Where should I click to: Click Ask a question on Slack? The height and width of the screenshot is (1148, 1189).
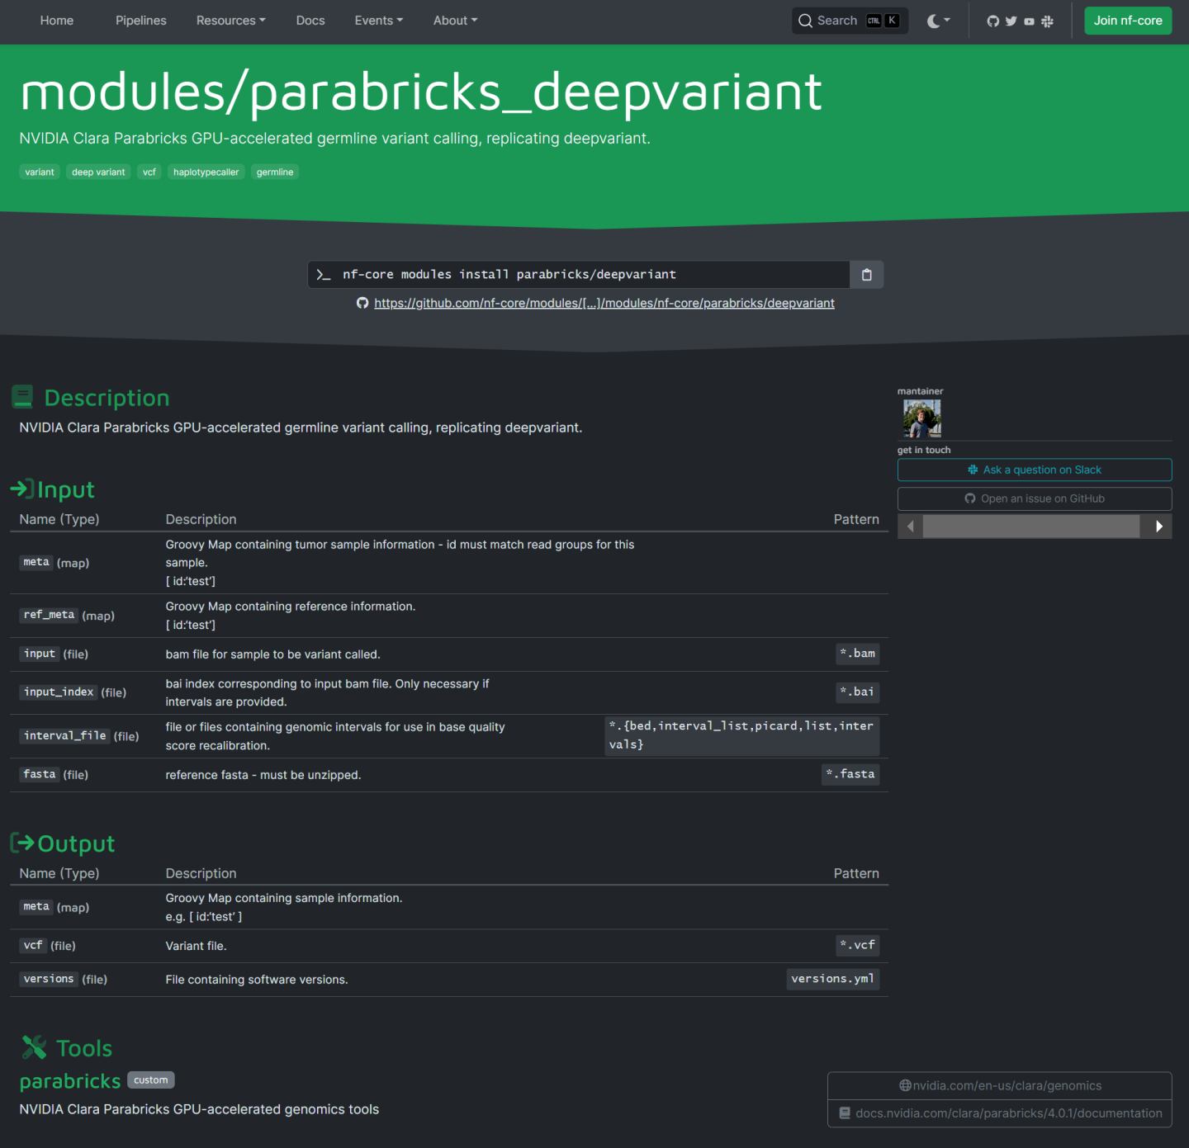tap(1034, 470)
